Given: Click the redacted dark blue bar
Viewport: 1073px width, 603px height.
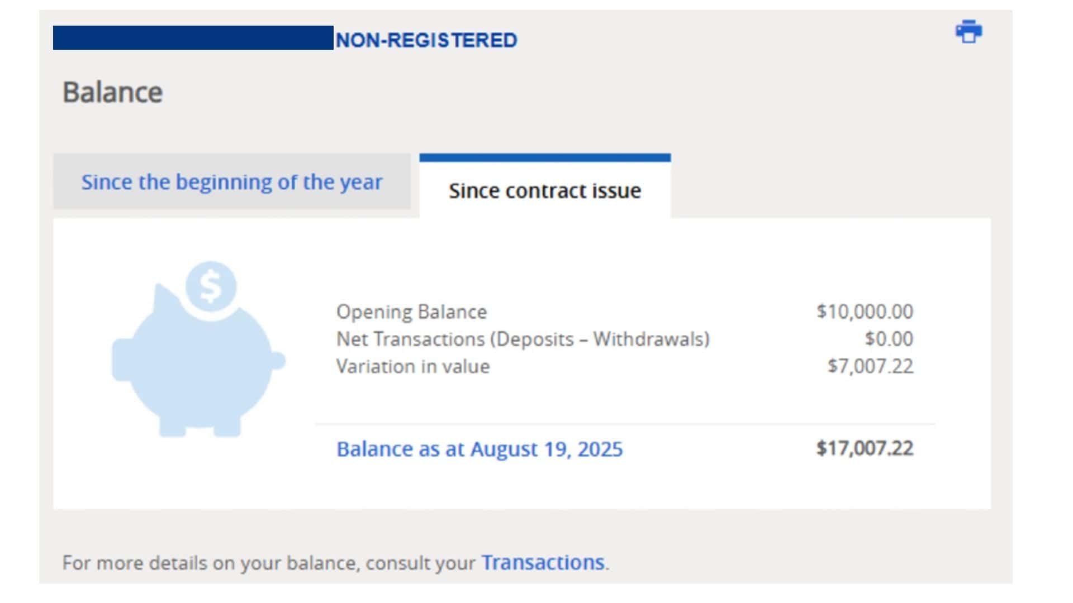Looking at the screenshot, I should tap(193, 37).
